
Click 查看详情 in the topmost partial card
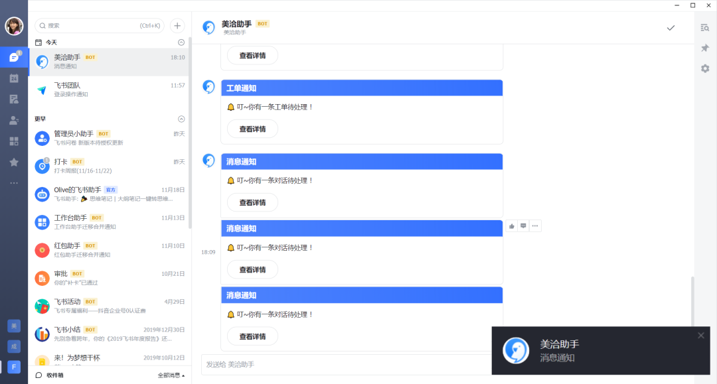252,56
